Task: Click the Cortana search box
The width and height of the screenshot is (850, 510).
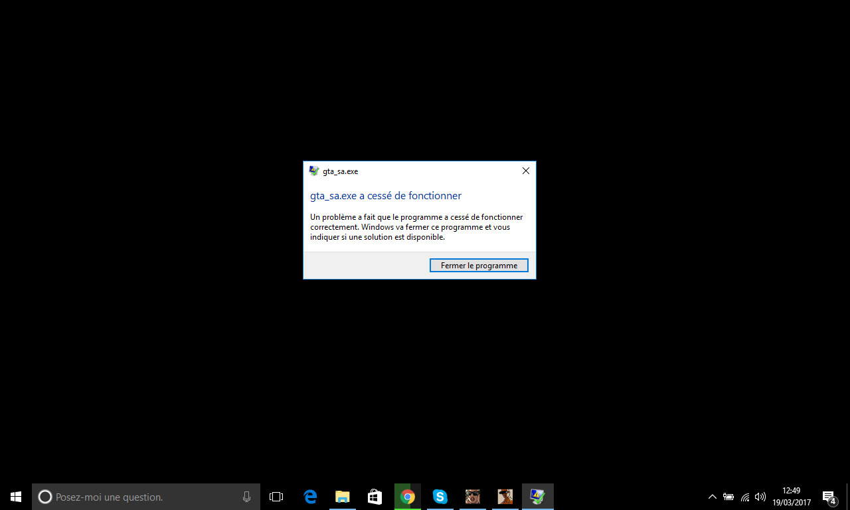Action: coord(146,497)
